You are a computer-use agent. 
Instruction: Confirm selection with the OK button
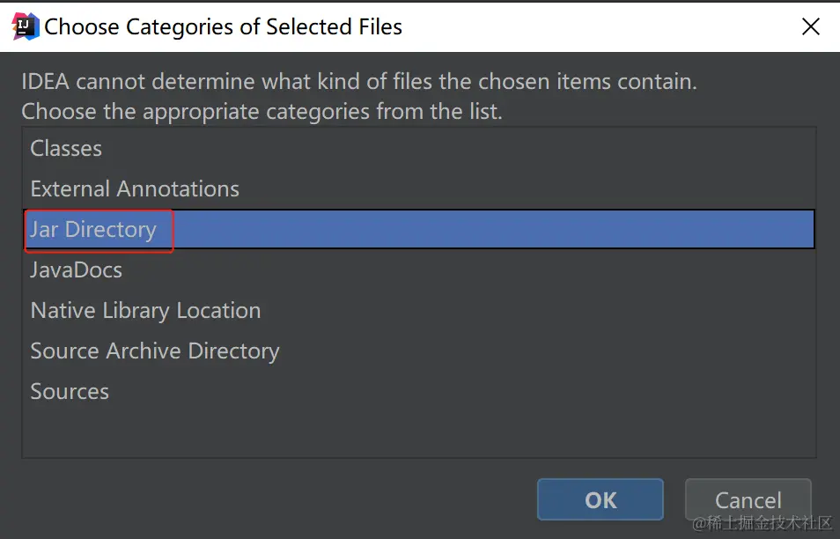coord(600,499)
